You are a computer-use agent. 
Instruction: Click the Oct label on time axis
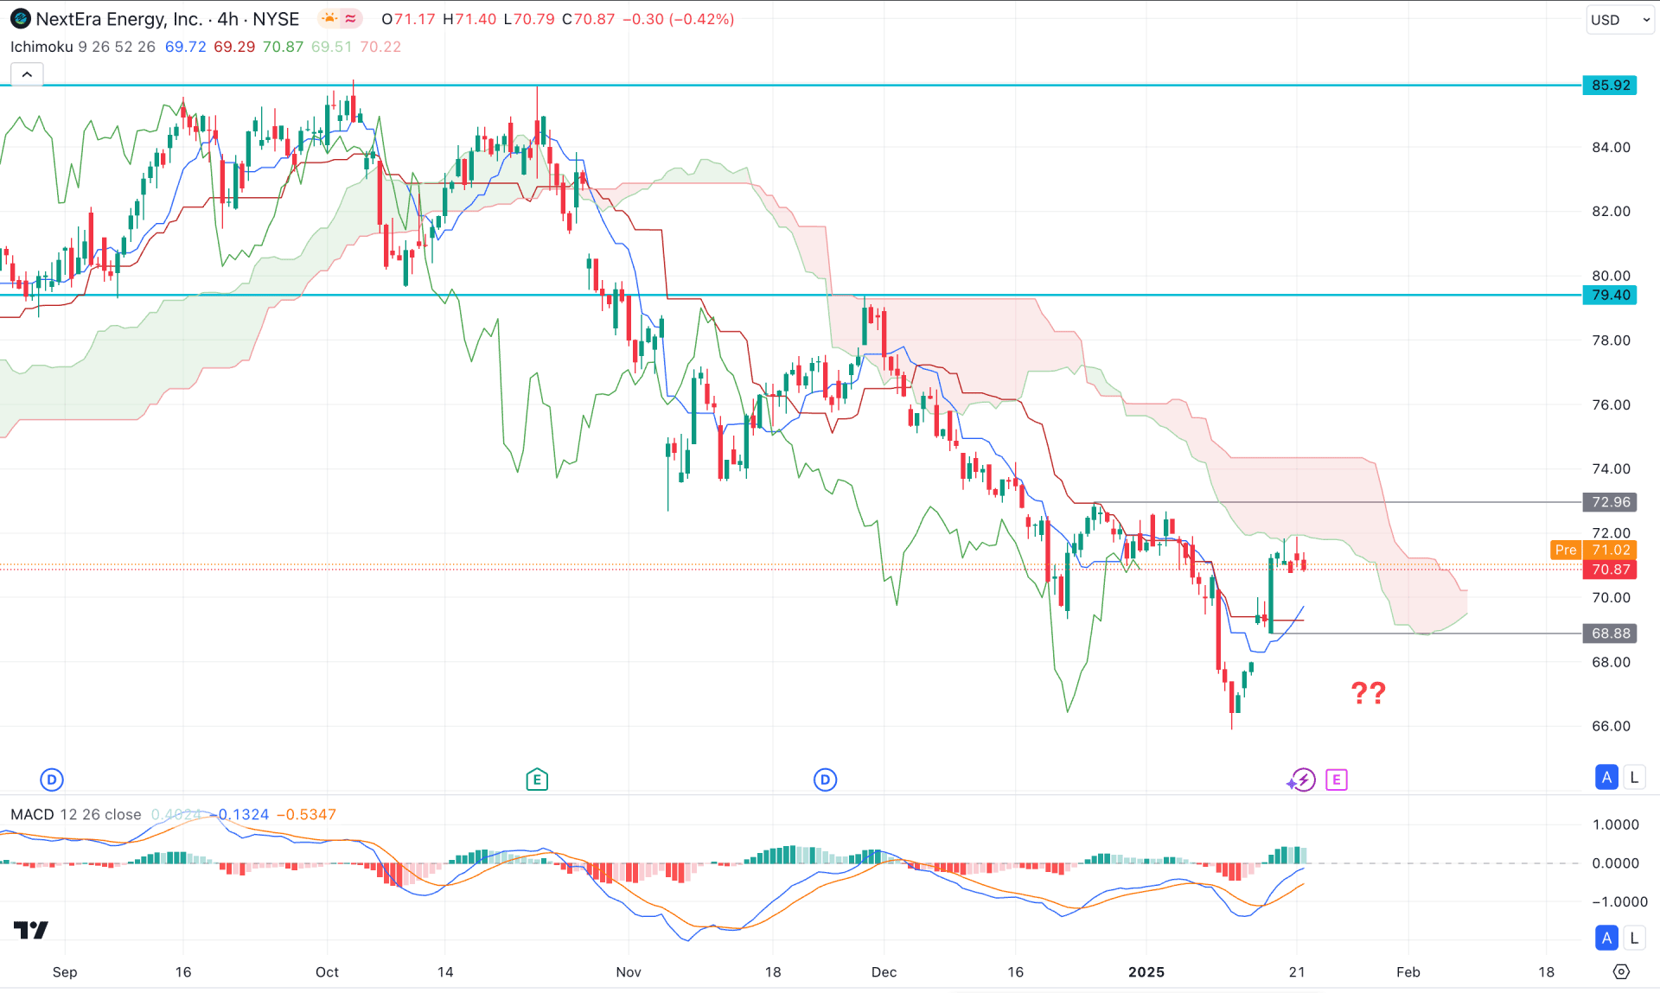[x=327, y=971]
